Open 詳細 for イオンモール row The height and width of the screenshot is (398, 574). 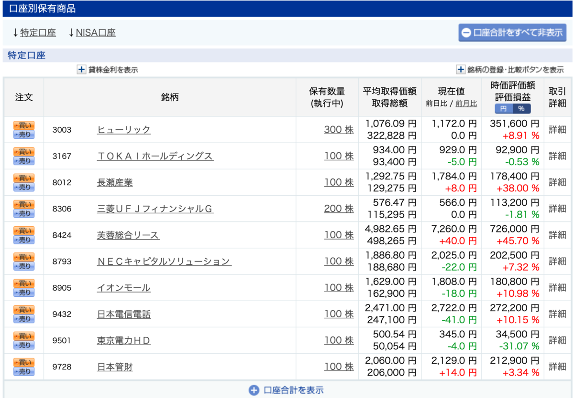coord(557,288)
